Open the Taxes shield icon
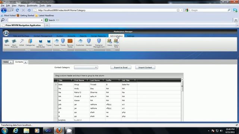The width and height of the screenshot is (239, 134). click(63, 42)
